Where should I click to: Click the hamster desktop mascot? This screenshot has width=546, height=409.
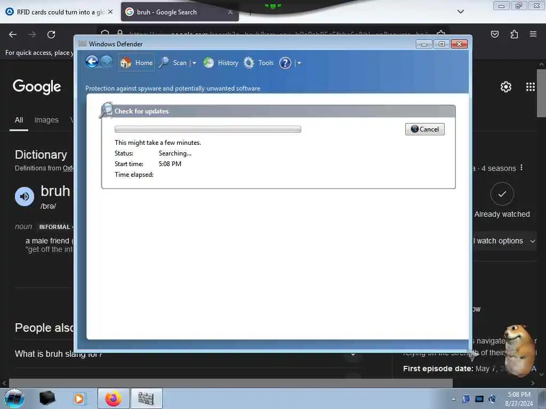click(x=519, y=350)
